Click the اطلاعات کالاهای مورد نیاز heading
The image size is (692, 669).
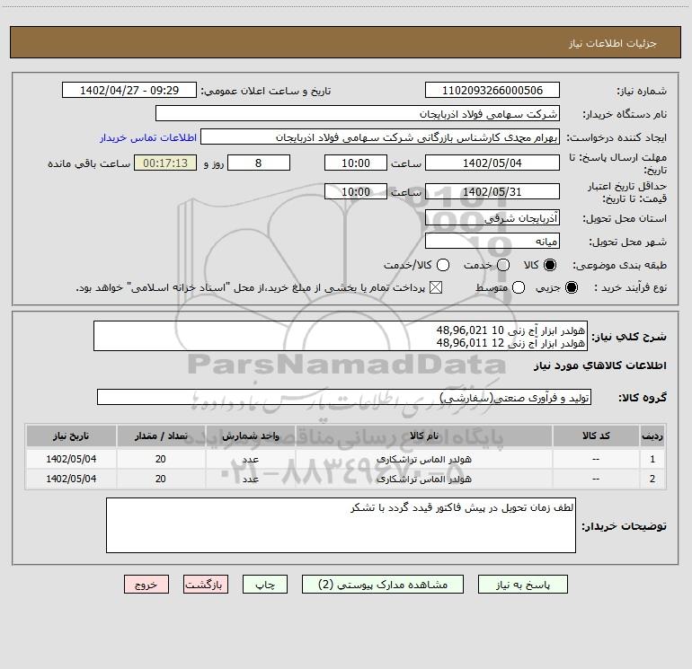pyautogui.click(x=600, y=365)
